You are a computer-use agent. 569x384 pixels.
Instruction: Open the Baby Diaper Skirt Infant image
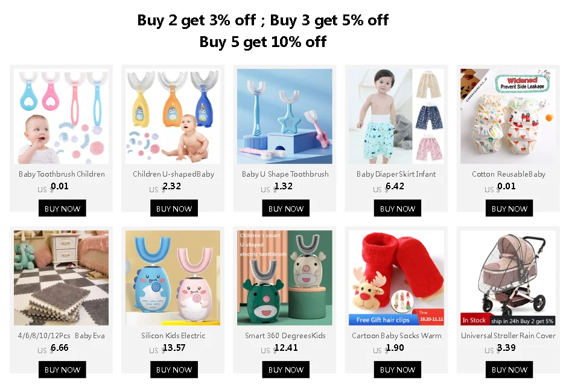click(x=396, y=116)
